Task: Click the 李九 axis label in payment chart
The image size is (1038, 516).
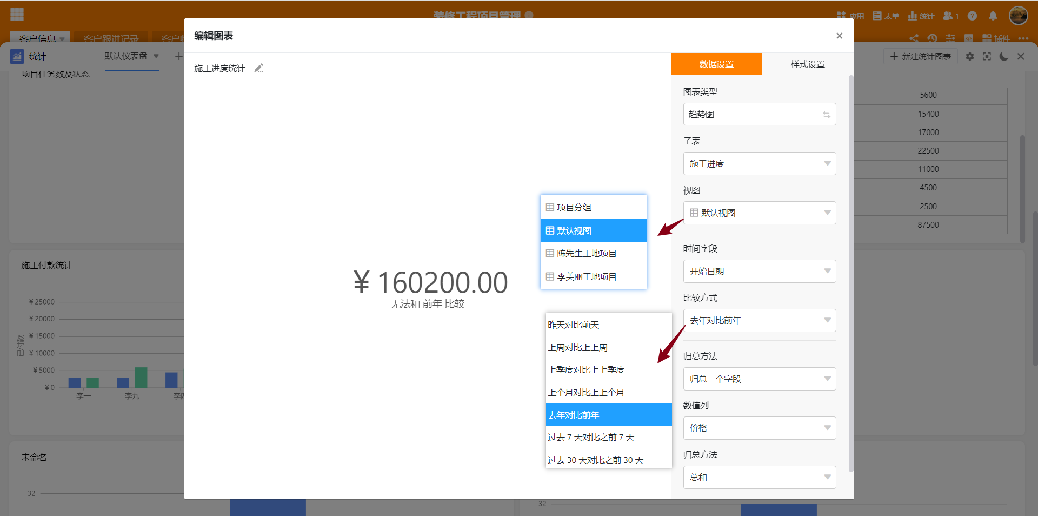Action: click(132, 396)
